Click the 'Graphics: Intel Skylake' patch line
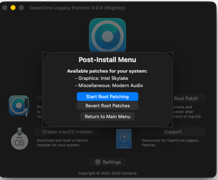The width and height of the screenshot is (218, 180). coord(102,78)
